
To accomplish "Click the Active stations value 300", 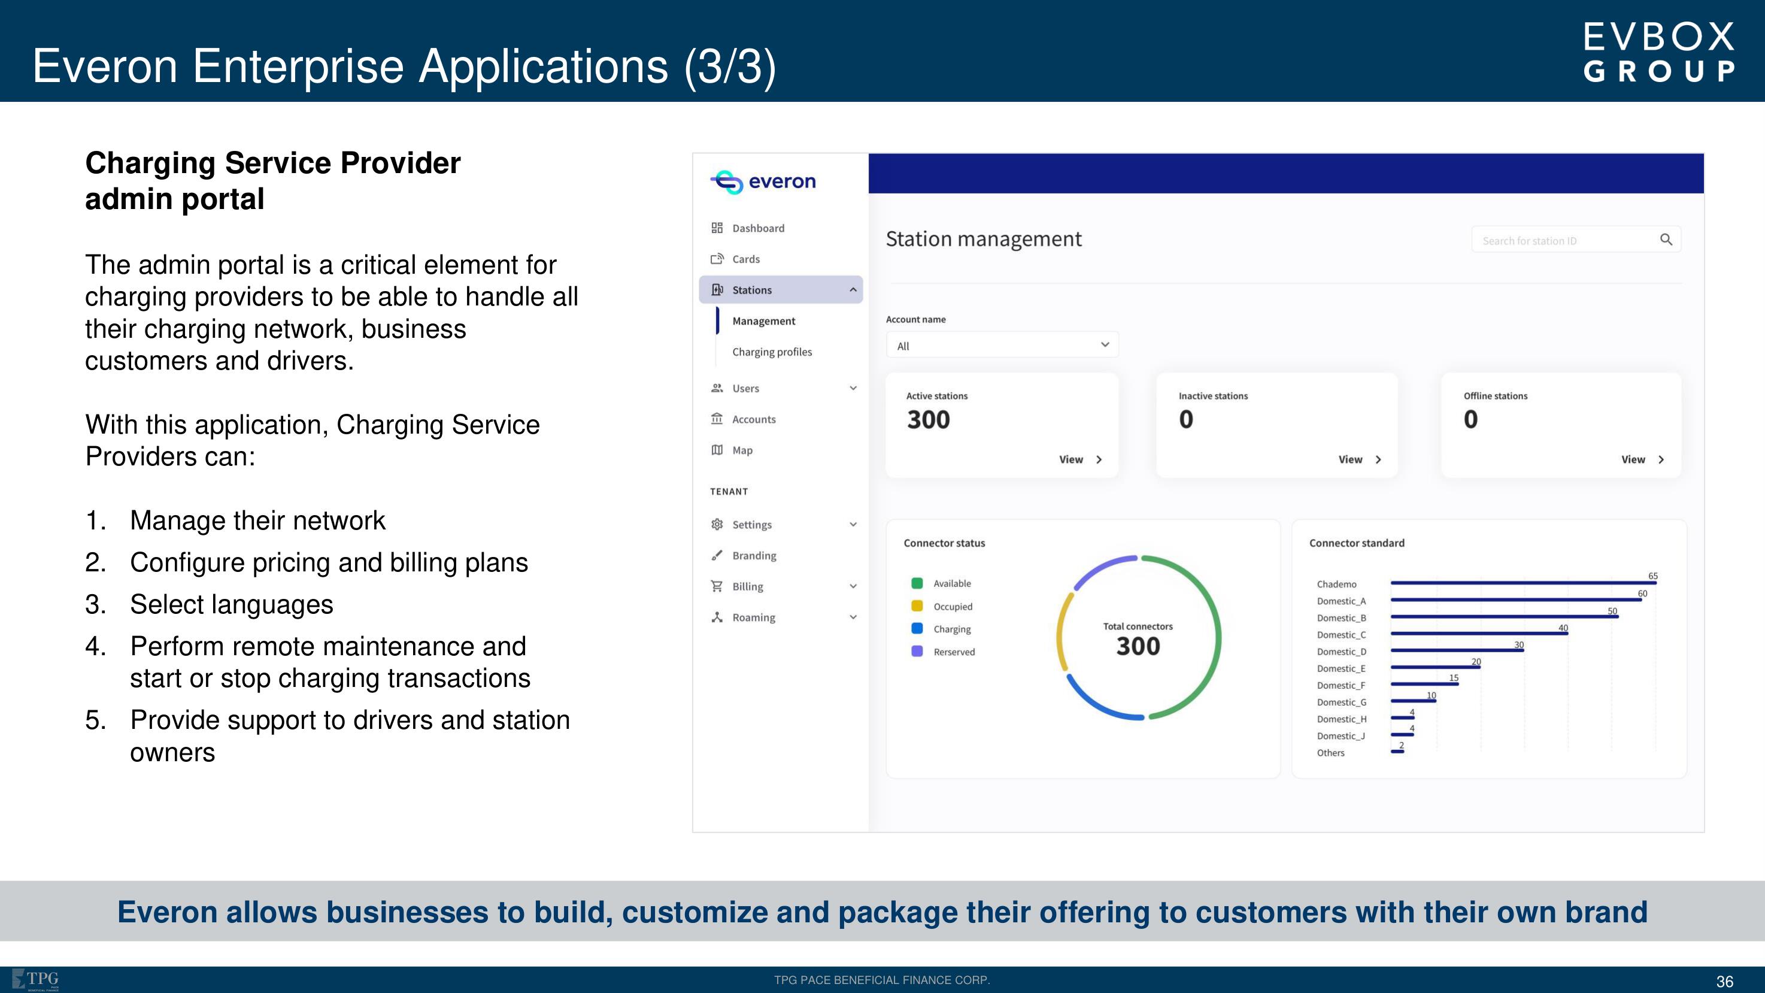I will [929, 419].
